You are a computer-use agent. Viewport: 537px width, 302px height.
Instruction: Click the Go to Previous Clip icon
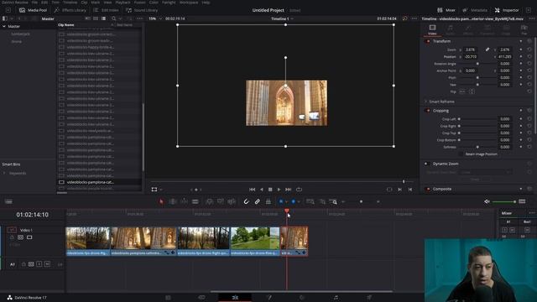[410, 190]
